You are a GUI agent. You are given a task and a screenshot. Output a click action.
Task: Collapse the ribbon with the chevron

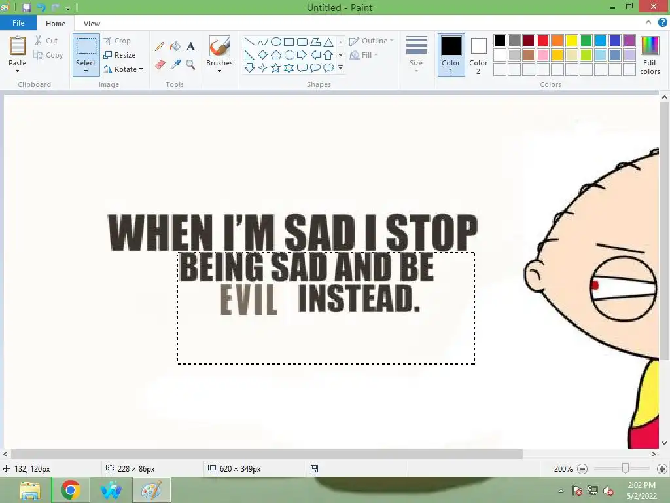pyautogui.click(x=648, y=23)
